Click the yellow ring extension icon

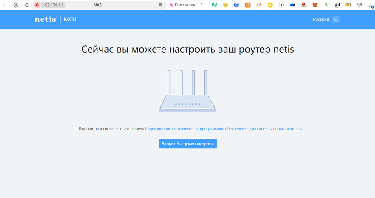coord(270,5)
